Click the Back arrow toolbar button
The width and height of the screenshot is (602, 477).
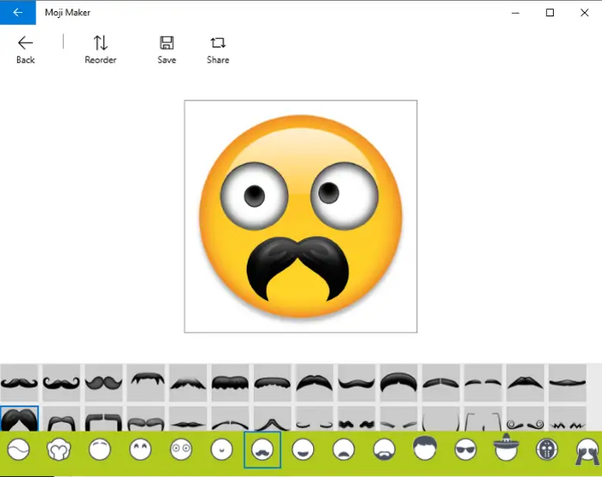[25, 50]
